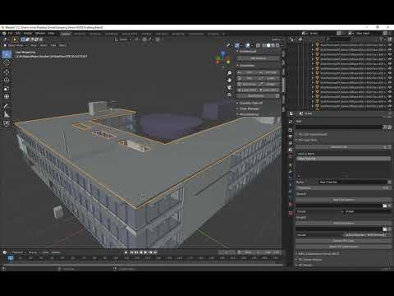Image resolution: width=394 pixels, height=296 pixels.
Task: Select the Cursor tool in viewport toolbar
Action: tap(7, 63)
